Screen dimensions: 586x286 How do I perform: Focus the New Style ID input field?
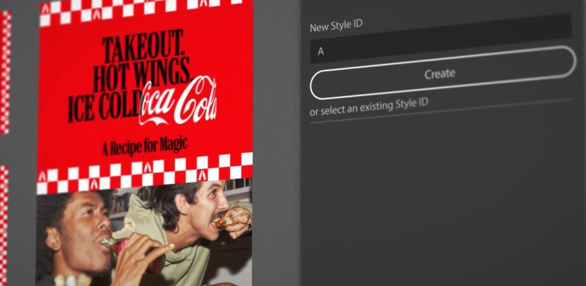coord(436,51)
